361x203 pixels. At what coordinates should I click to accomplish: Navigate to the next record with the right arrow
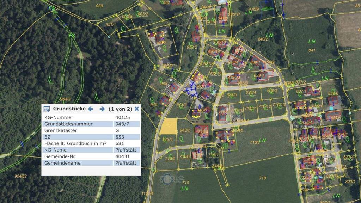point(102,109)
